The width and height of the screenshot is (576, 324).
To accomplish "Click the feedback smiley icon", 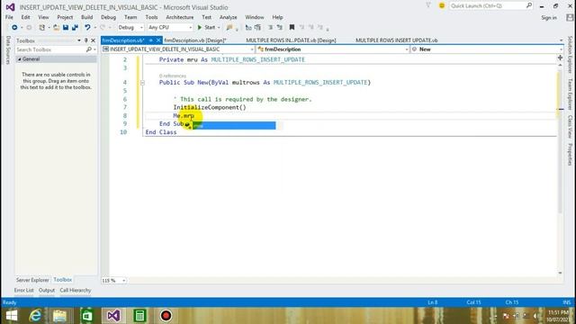I will pos(442,6).
